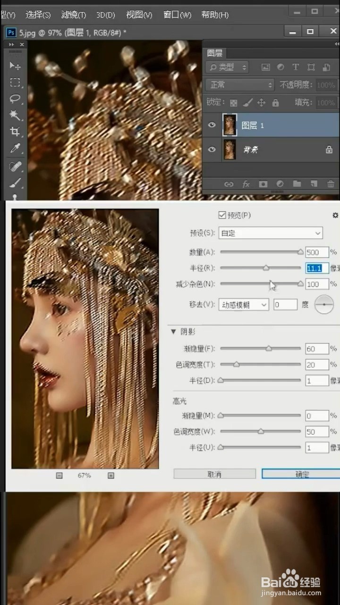Filter layers by shape icon
340x605 pixels.
click(x=311, y=67)
